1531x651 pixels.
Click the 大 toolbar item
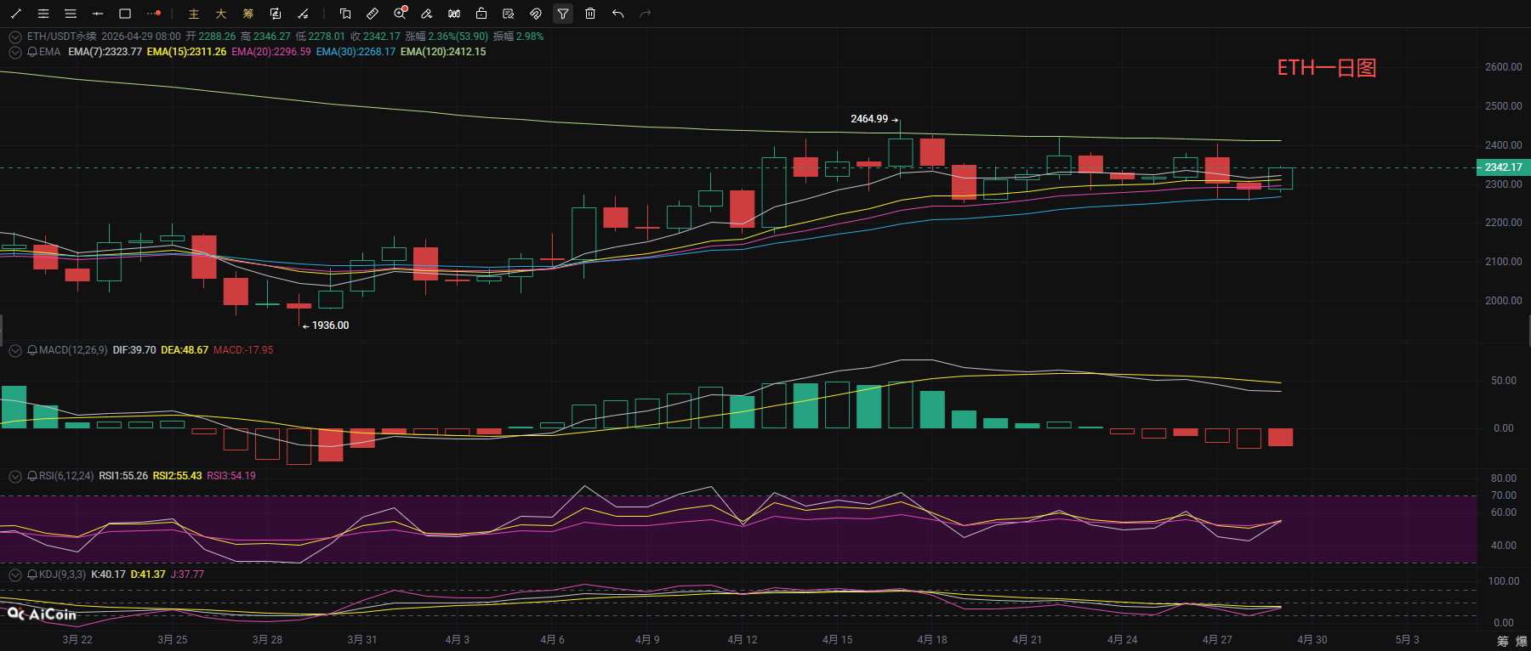[221, 14]
